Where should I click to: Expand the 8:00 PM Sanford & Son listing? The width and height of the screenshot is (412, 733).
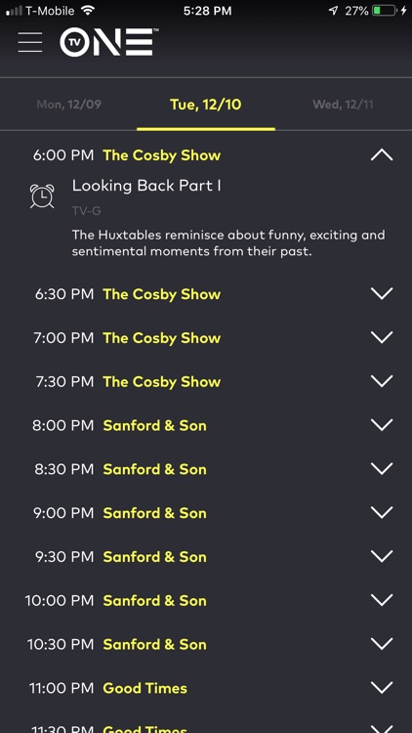382,425
